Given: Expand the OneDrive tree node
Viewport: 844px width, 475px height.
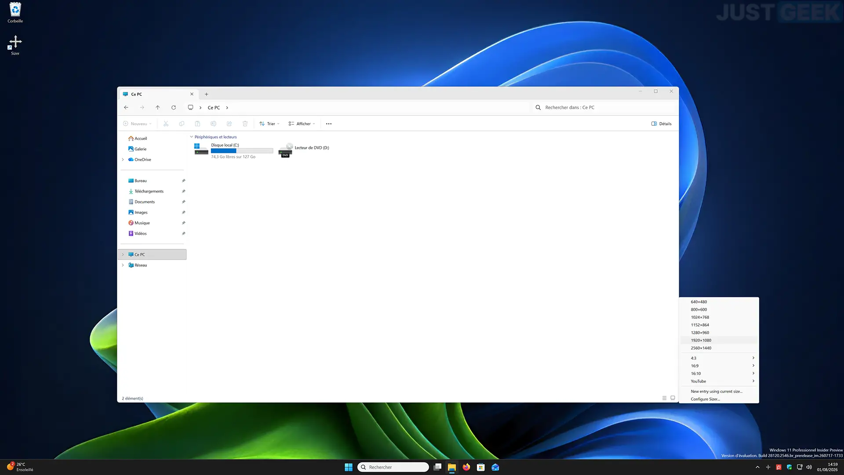Looking at the screenshot, I should tap(123, 160).
